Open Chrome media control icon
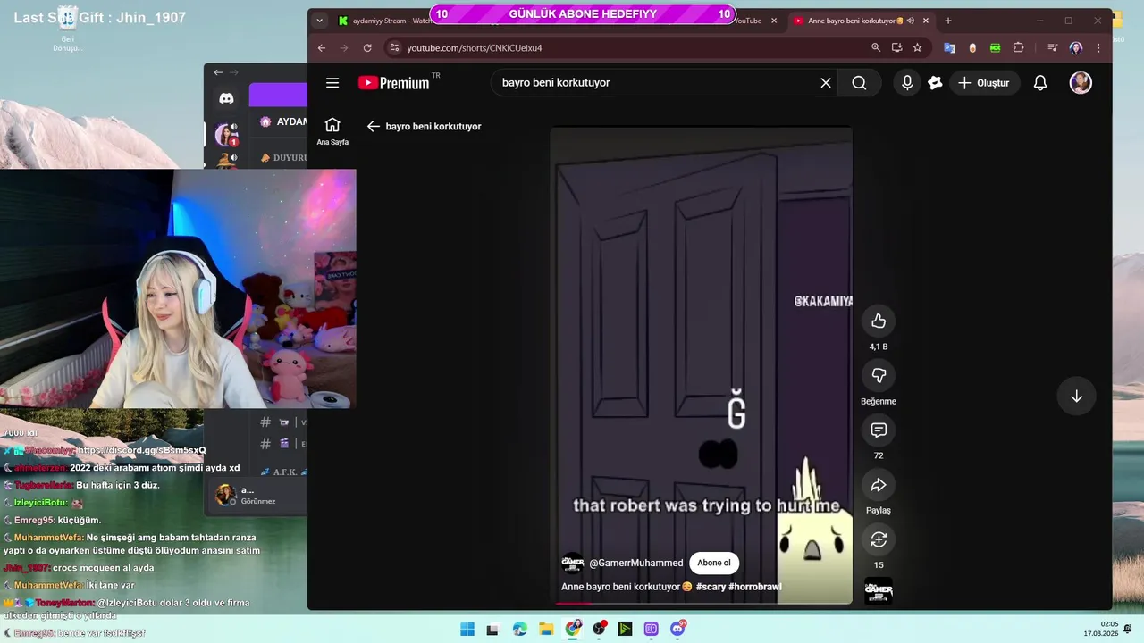This screenshot has height=643, width=1144. (x=1052, y=48)
